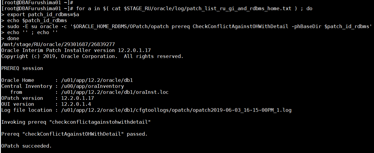Click the 'Invoking prereq' line

[x=76, y=122]
